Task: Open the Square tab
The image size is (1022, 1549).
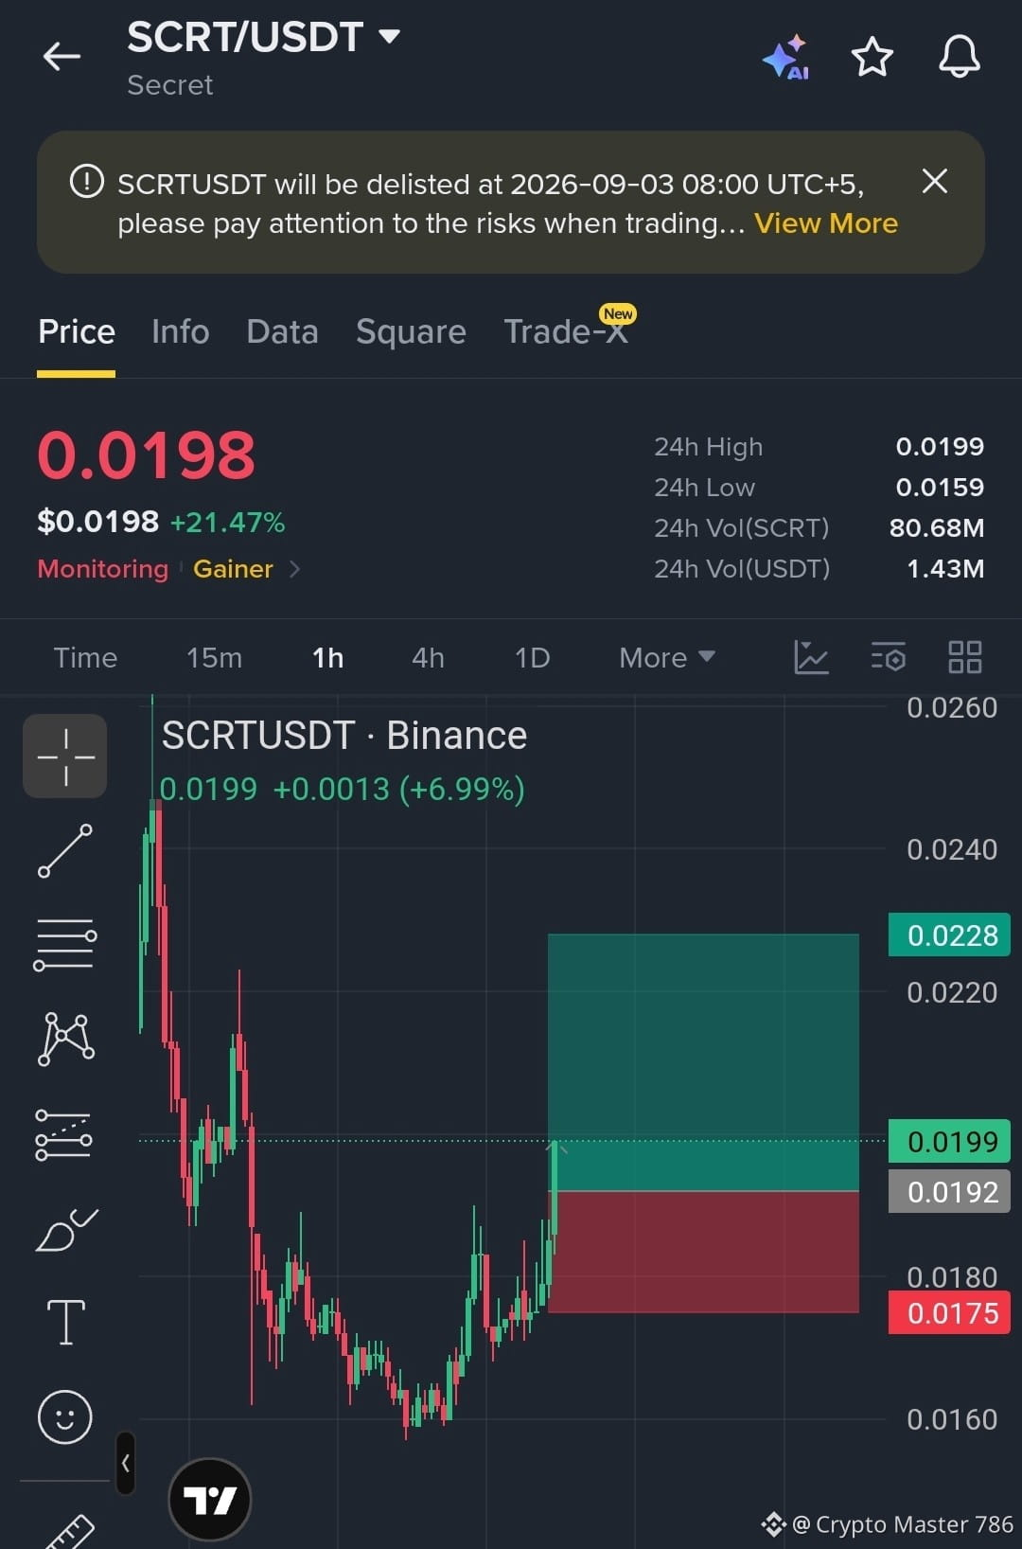Action: point(411,332)
